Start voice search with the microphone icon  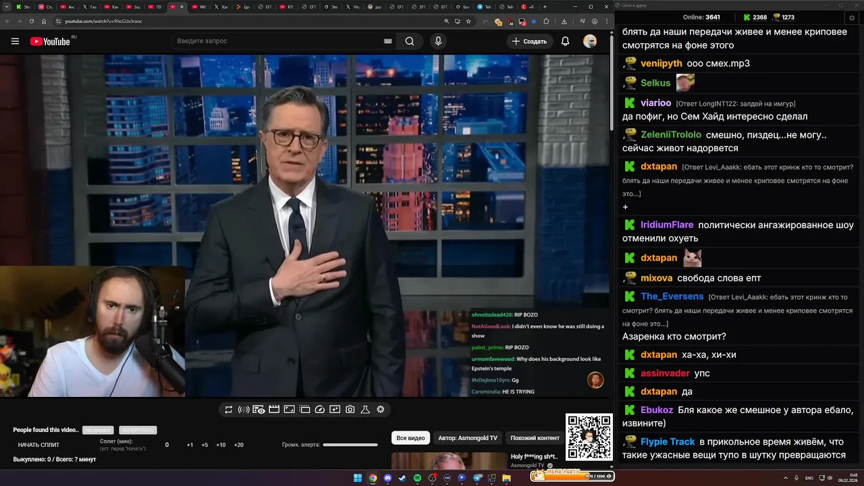(x=438, y=41)
